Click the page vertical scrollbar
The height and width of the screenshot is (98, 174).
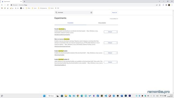coord(173,52)
